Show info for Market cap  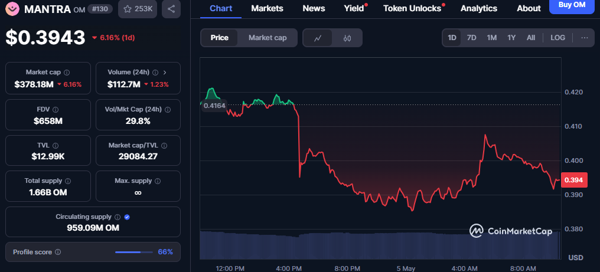[x=67, y=73]
